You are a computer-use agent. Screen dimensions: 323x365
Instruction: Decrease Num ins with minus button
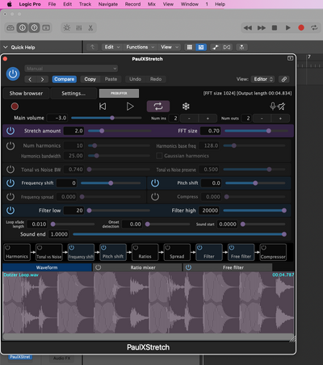tap(189, 118)
